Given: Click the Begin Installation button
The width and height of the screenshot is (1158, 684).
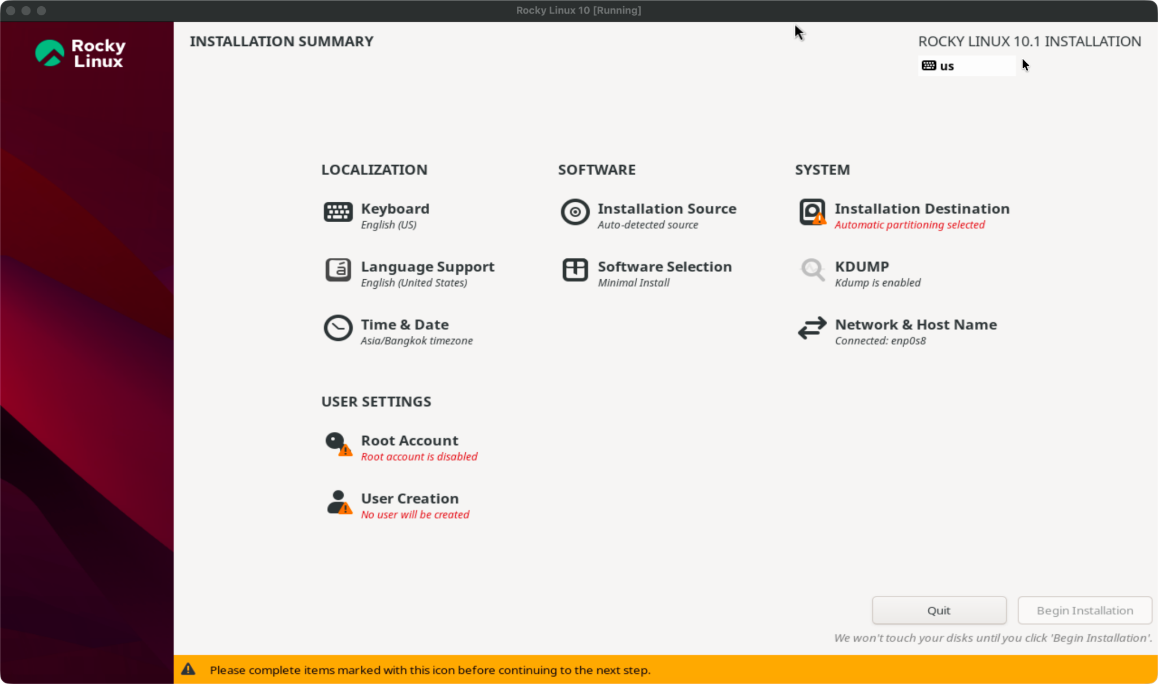Looking at the screenshot, I should coord(1085,611).
